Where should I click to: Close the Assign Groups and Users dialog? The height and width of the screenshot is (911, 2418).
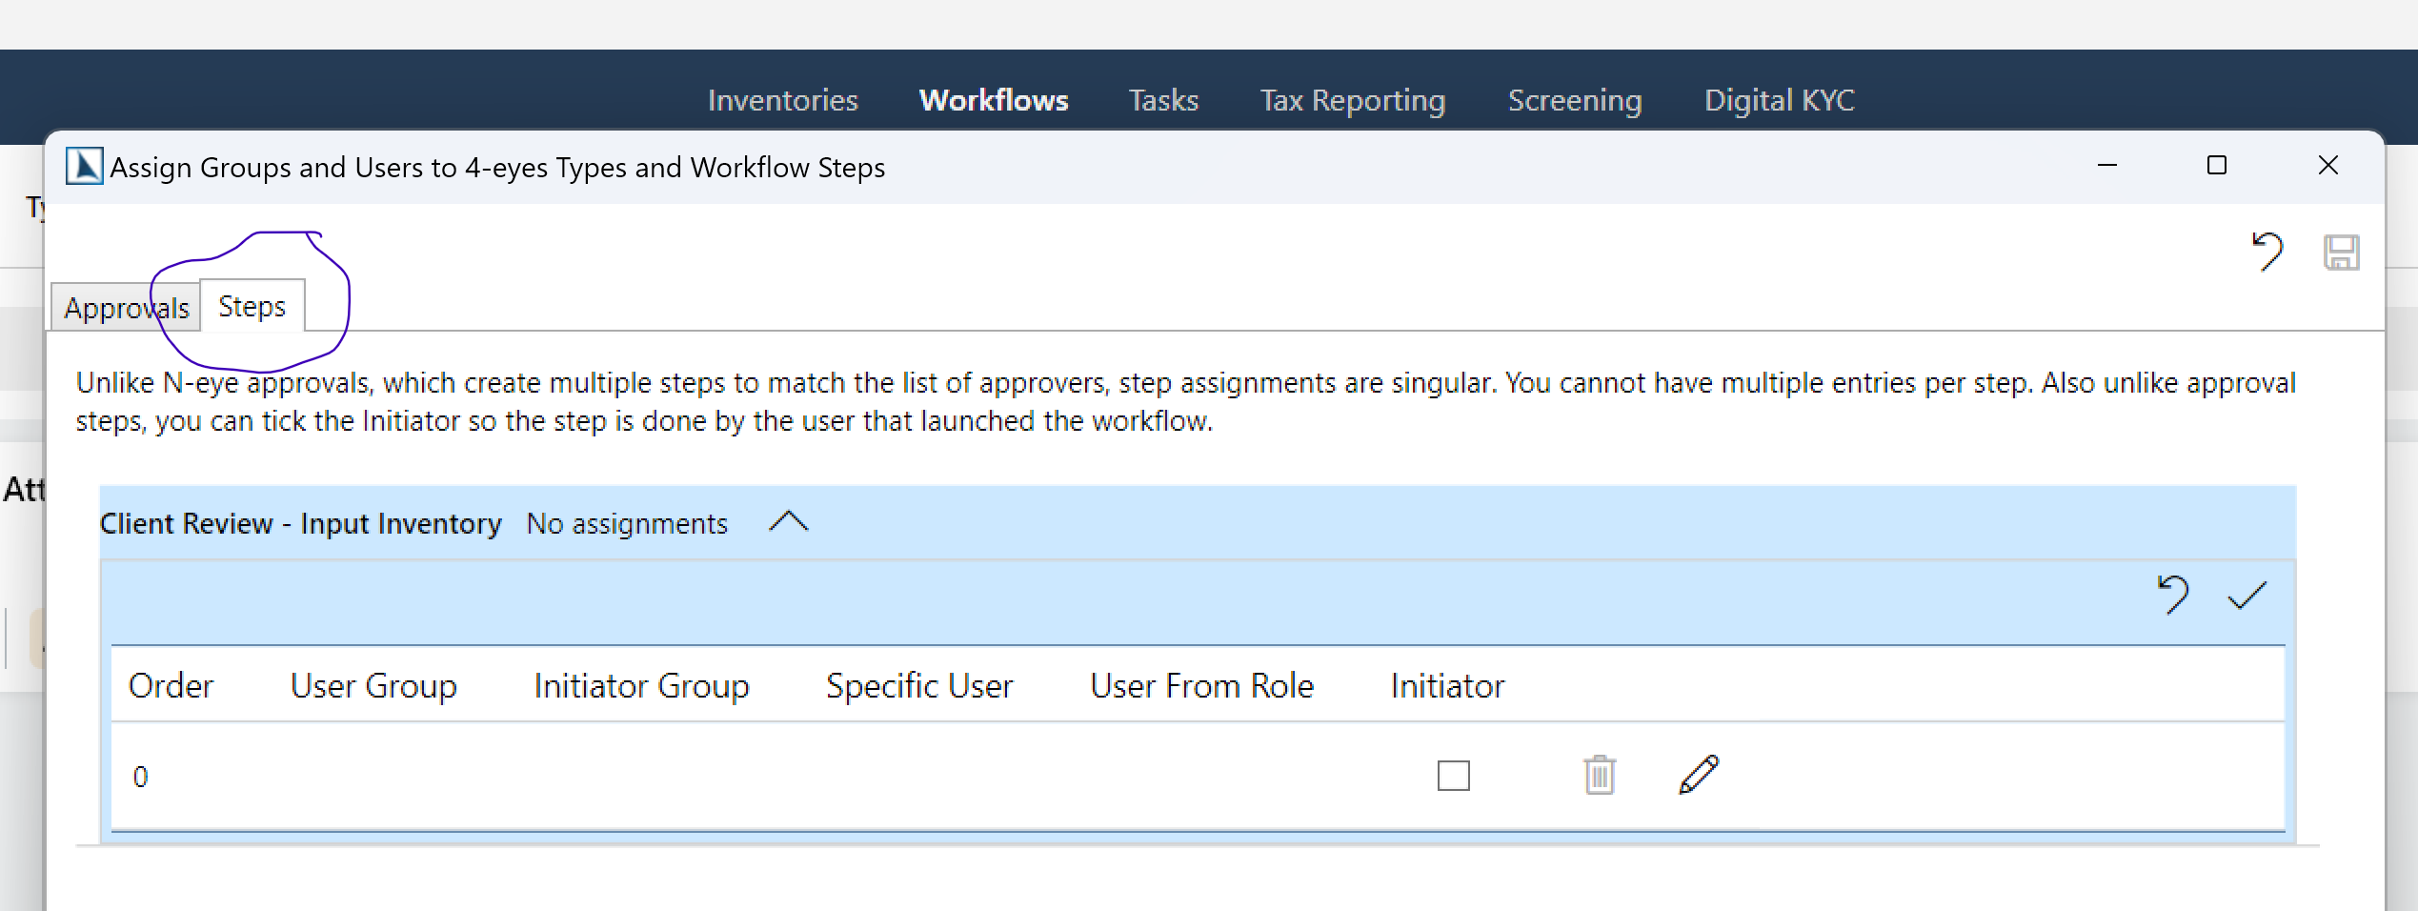pyautogui.click(x=2328, y=166)
